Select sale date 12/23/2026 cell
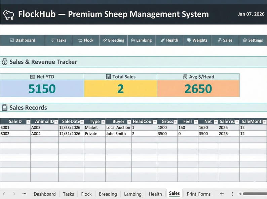The width and height of the screenshot is (267, 199). click(71, 128)
